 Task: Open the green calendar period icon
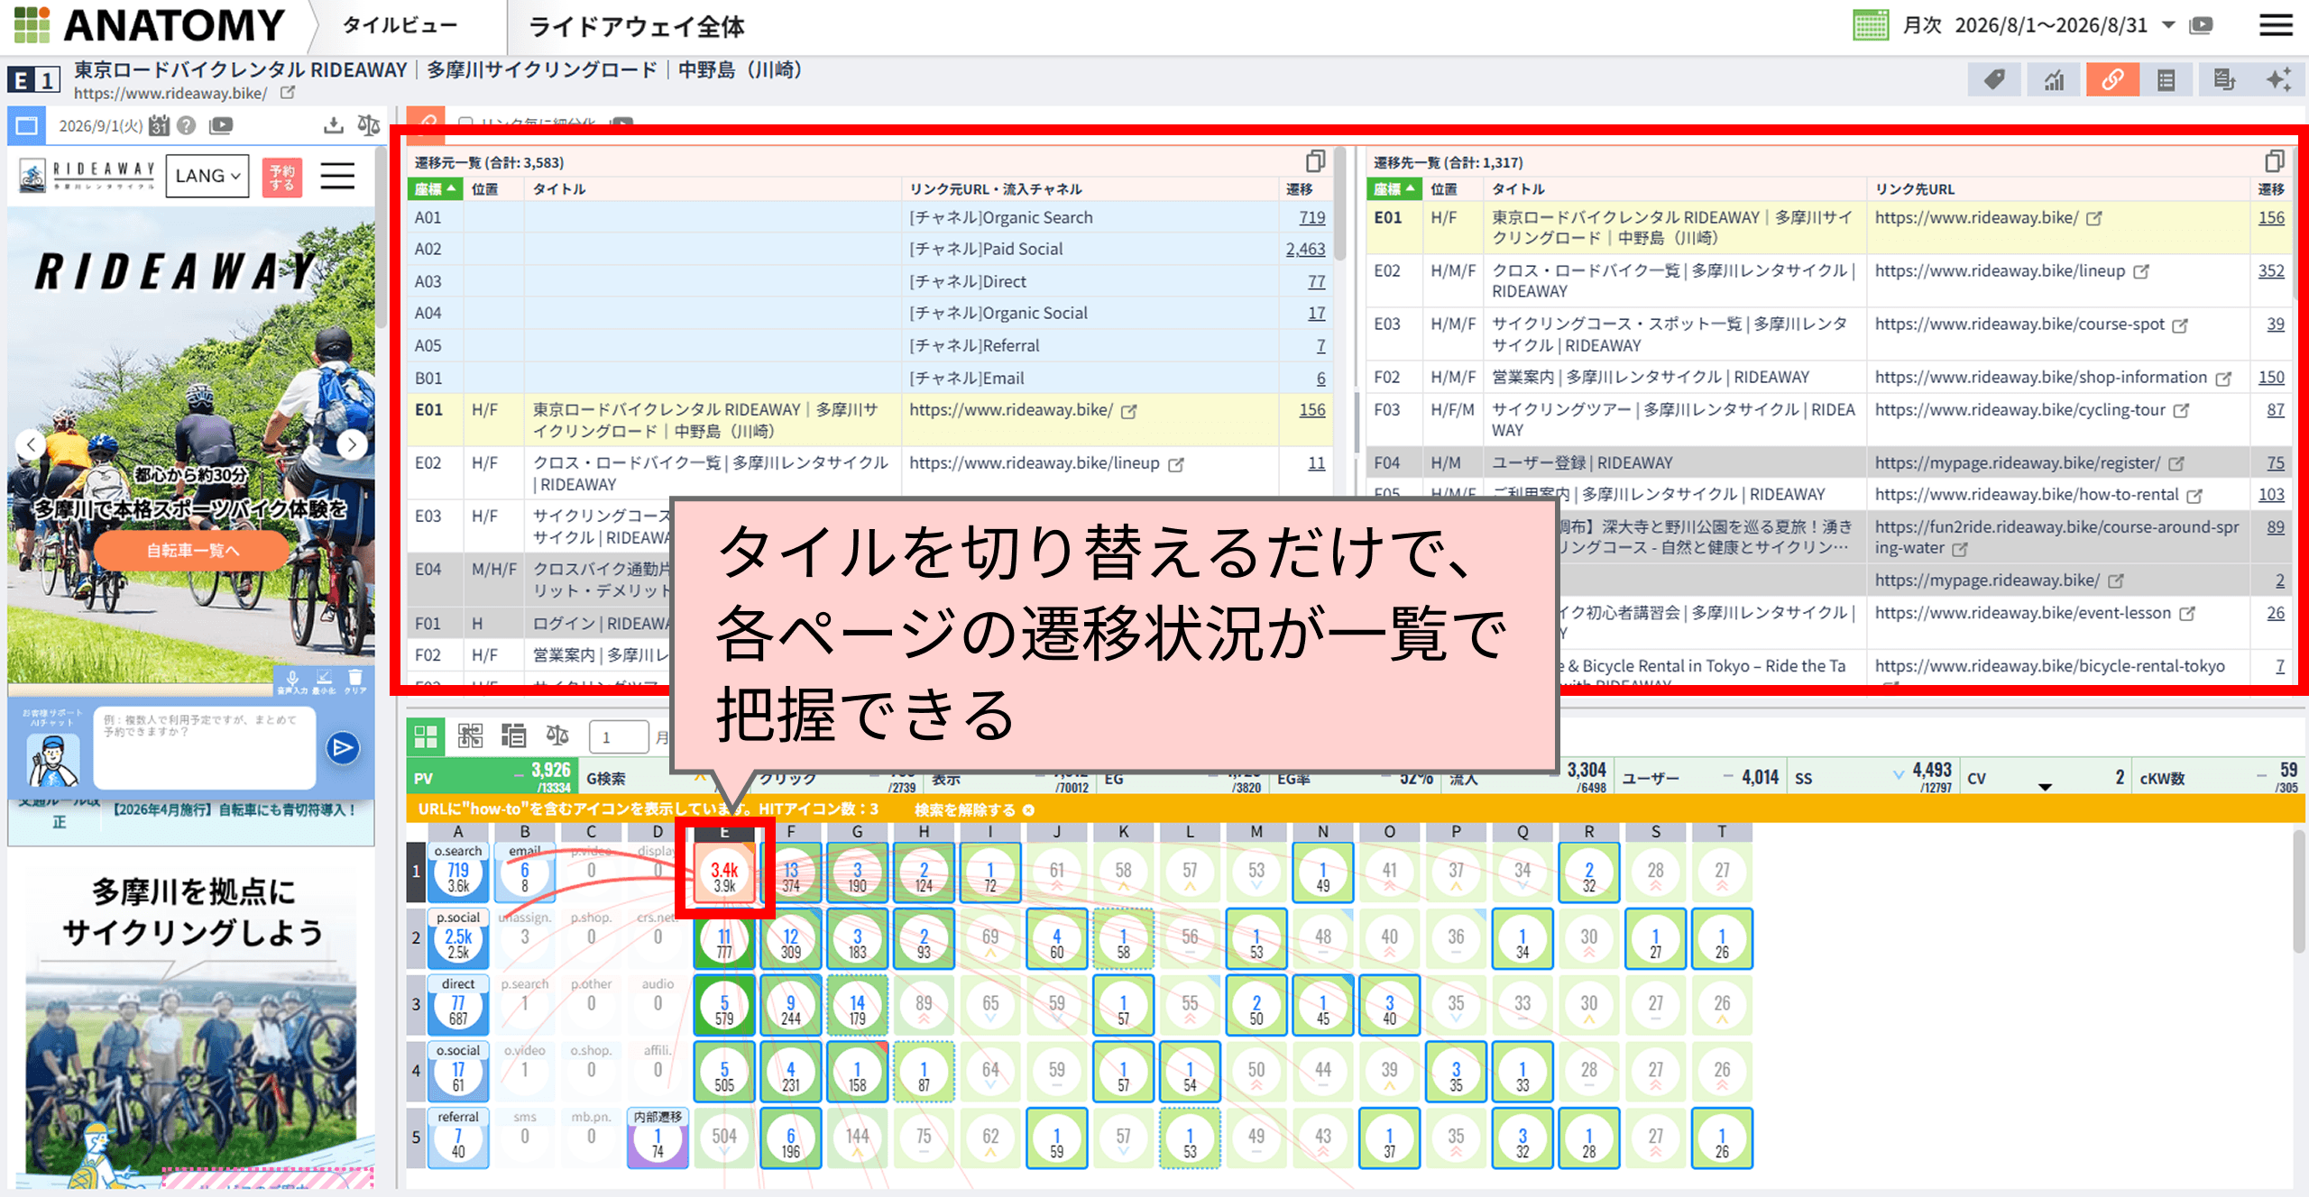click(1870, 25)
